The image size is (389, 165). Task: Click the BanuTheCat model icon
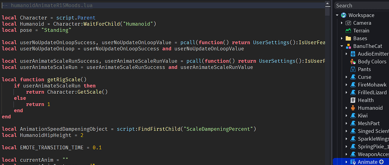[348, 46]
